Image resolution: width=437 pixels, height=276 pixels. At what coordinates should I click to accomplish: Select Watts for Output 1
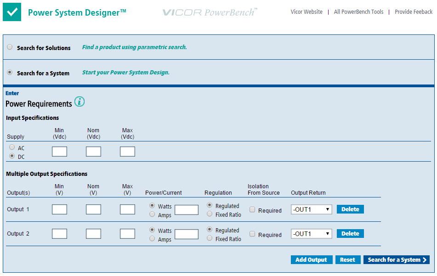152,206
